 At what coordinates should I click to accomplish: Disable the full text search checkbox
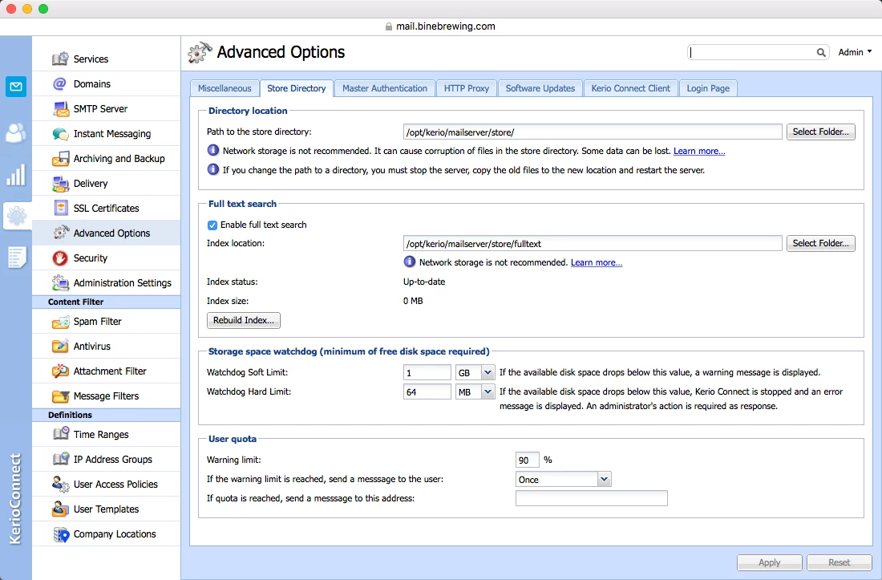212,225
